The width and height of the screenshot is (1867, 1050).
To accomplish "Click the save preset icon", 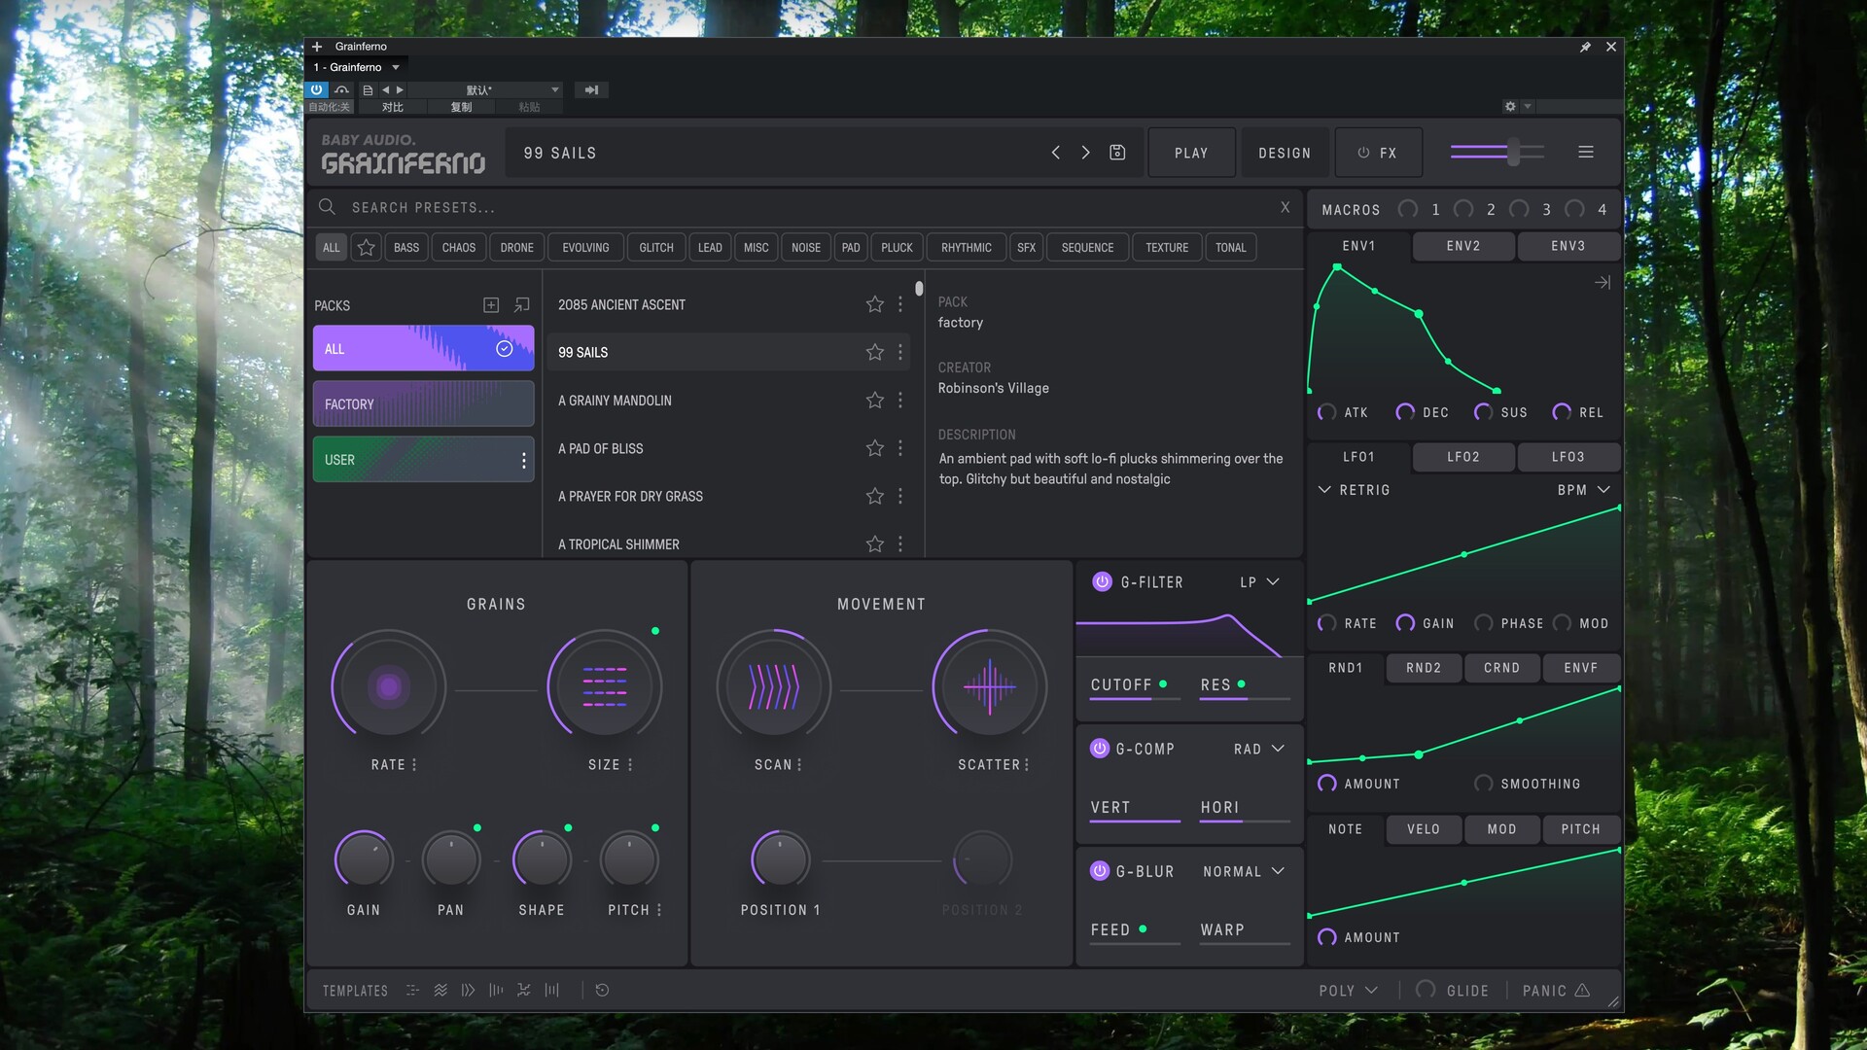I will (1117, 153).
